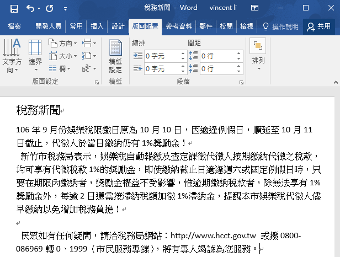Redo the last action
Image resolution: width=340 pixels, height=257 pixels.
pos(50,9)
